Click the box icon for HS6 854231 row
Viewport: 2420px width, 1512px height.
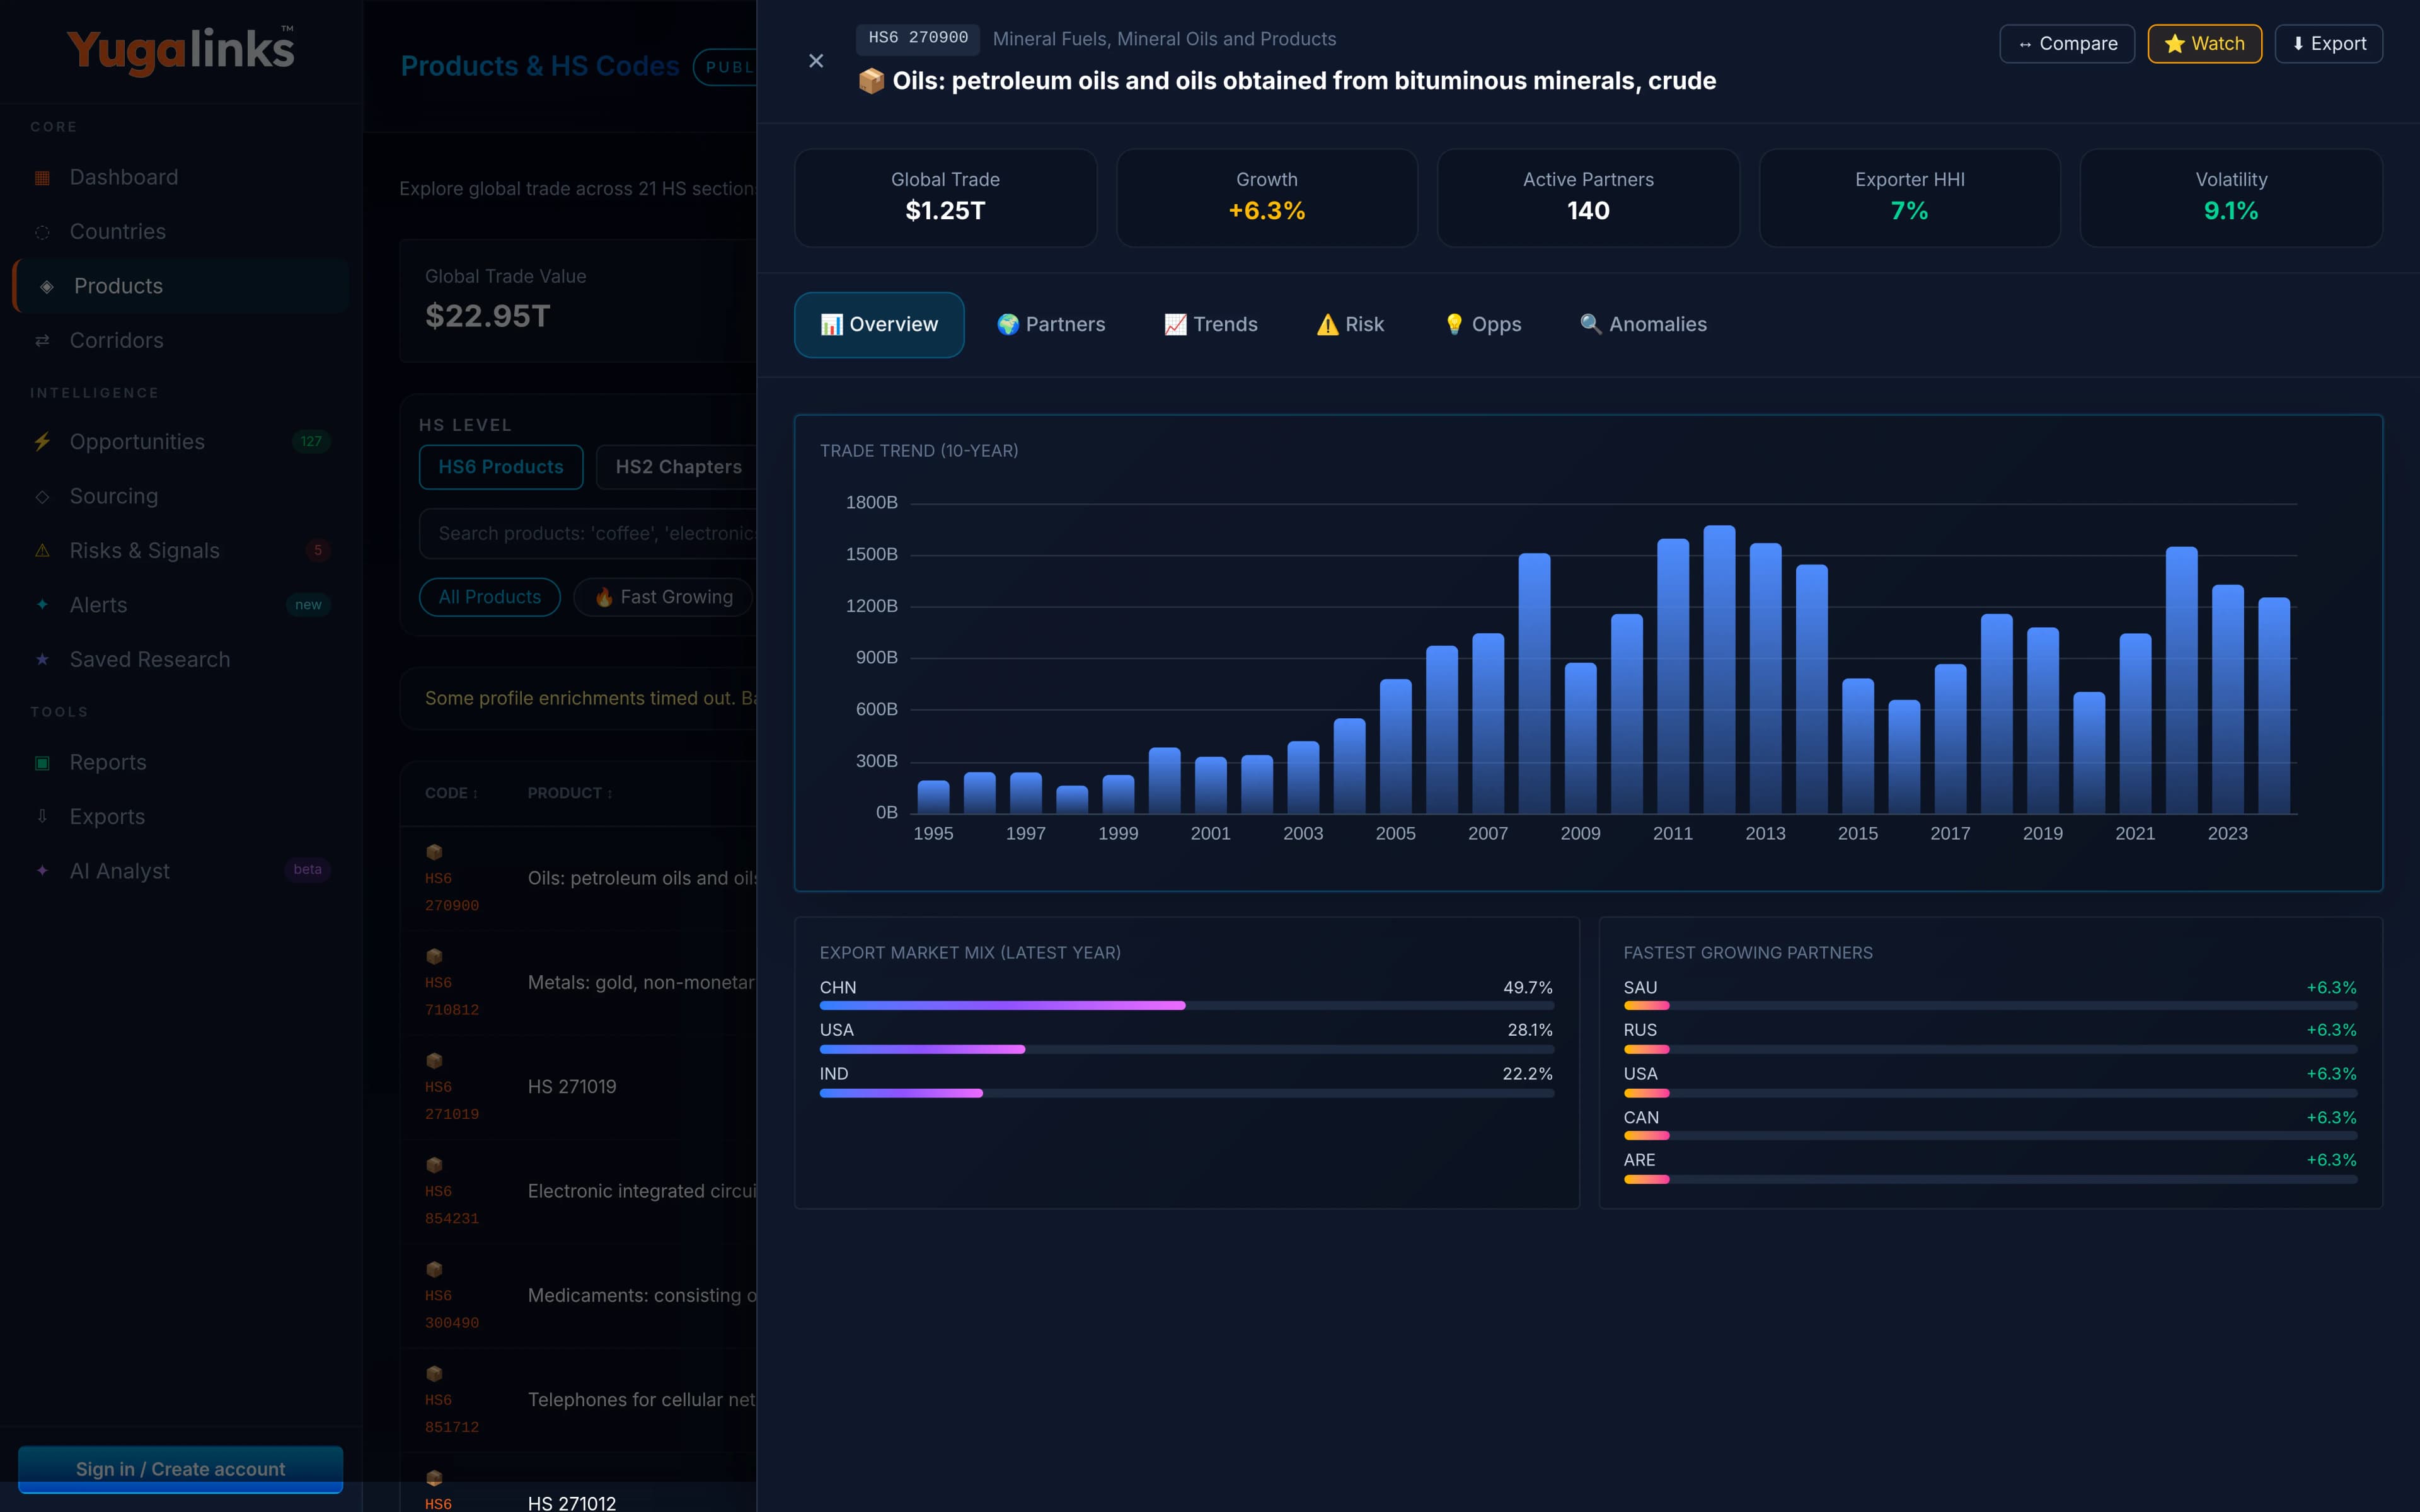[434, 1165]
